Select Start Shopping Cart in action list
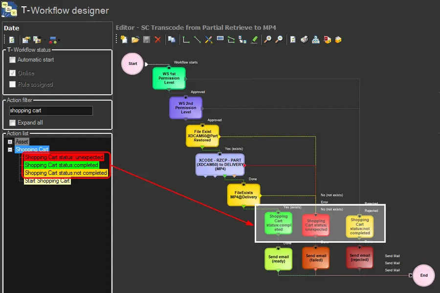 pos(47,181)
